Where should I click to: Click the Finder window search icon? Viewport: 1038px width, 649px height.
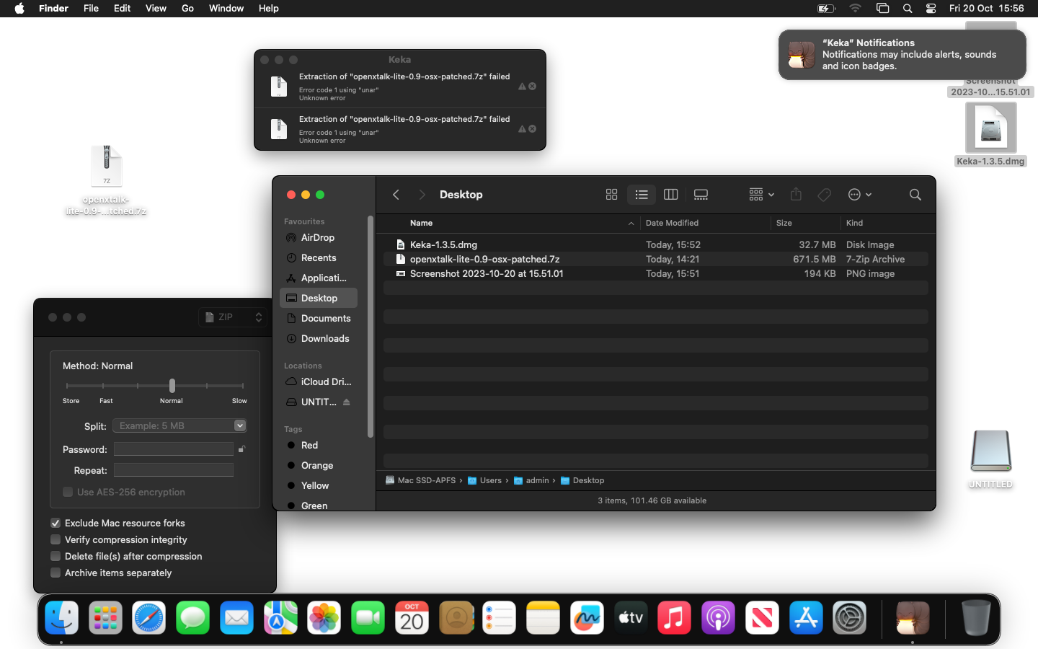(915, 195)
